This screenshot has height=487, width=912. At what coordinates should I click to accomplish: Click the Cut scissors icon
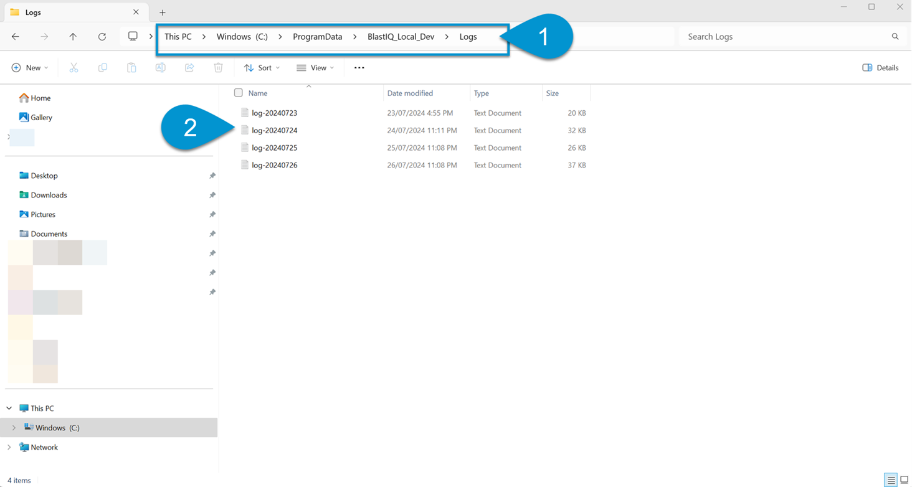[x=74, y=68]
